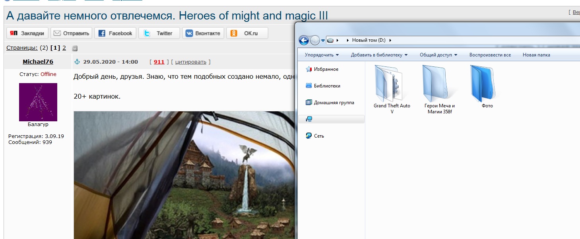Select the Grand Theft Auto V folder
Screen dimensions: 580x239
tap(392, 89)
